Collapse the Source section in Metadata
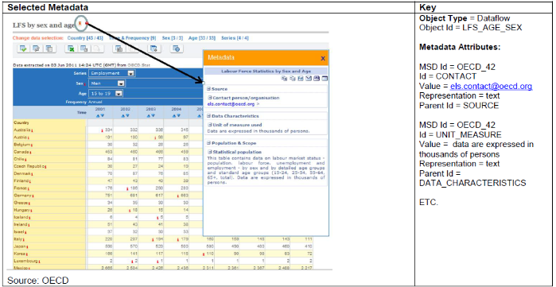The height and width of the screenshot is (287, 556). (209, 89)
